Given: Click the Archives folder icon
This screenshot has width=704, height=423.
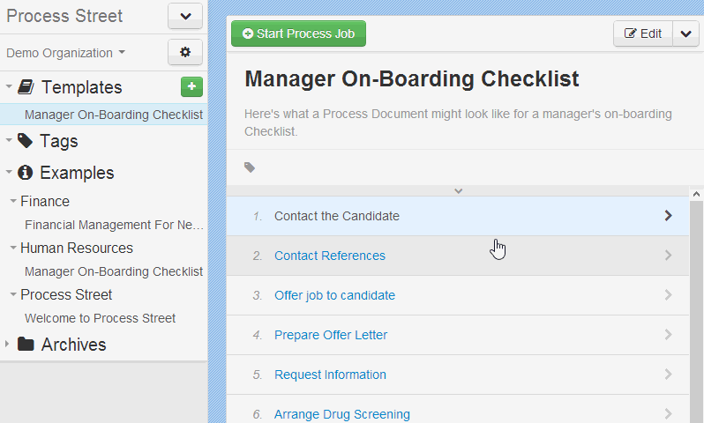Looking at the screenshot, I should point(26,344).
